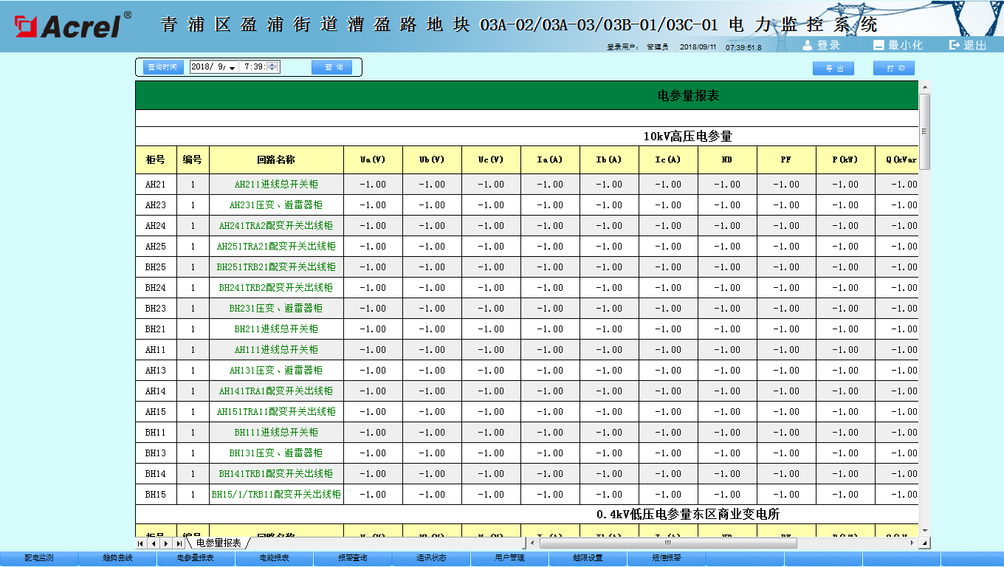Click the 查询 query button

(331, 67)
